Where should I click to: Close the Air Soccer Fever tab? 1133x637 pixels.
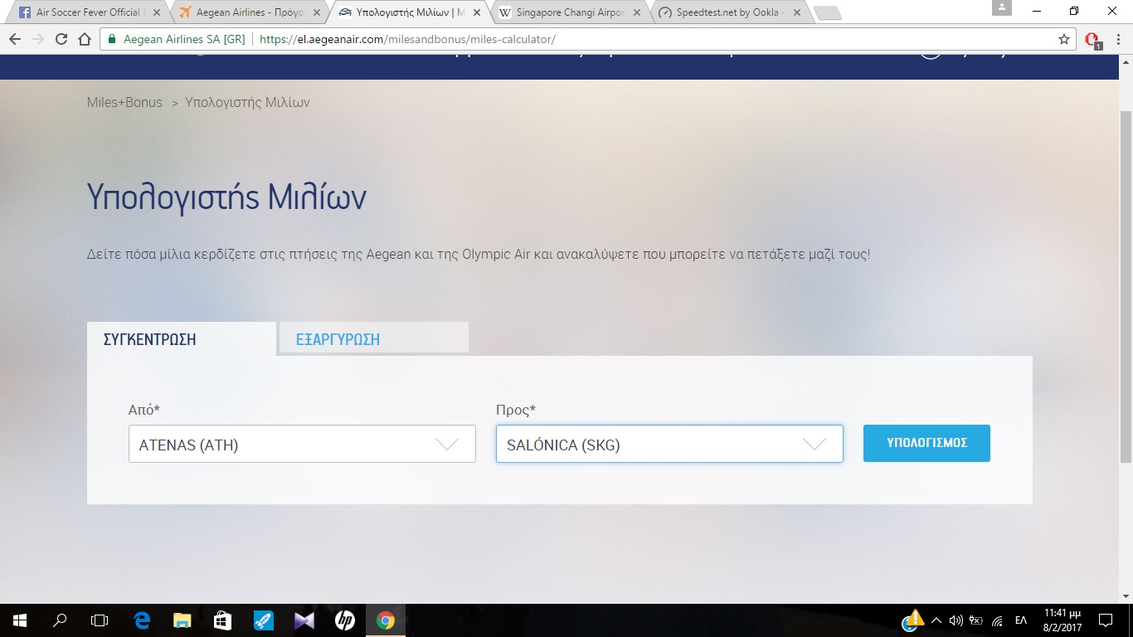tap(155, 13)
